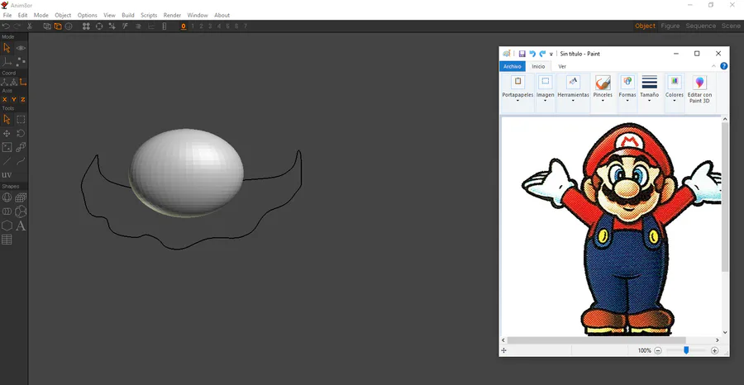Viewport: 744px width, 385px height.
Task: Select the axis pivot mode icon
Action: click(7, 62)
